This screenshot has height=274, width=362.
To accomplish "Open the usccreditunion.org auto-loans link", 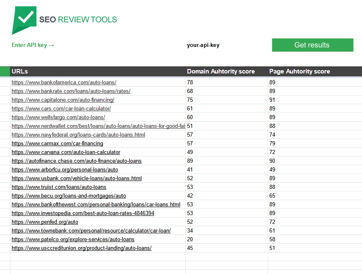I will pyautogui.click(x=81, y=248).
